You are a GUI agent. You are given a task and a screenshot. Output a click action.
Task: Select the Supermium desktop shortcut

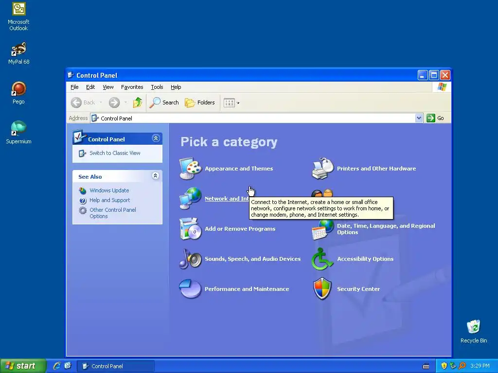[x=18, y=133]
